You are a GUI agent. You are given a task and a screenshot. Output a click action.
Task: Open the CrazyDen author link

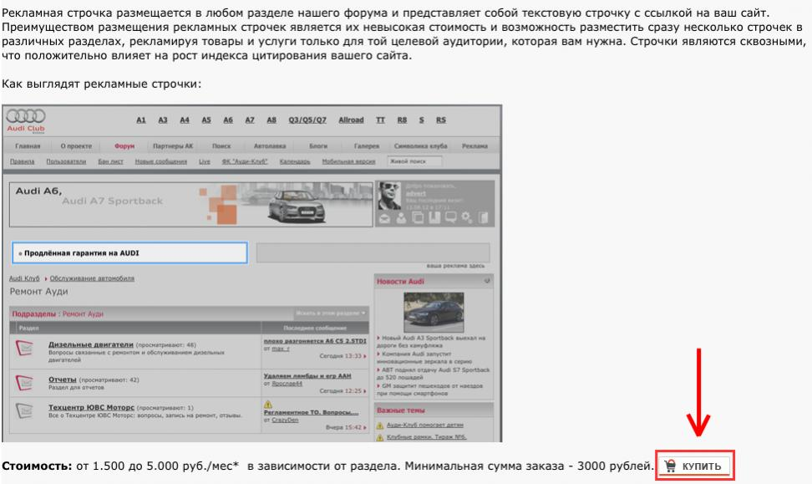tap(285, 420)
